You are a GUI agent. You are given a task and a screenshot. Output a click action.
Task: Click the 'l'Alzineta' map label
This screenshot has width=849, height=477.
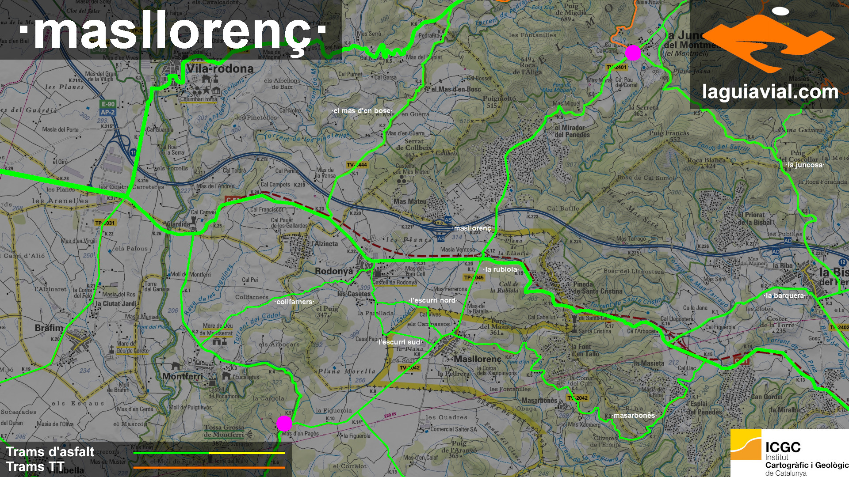325,243
